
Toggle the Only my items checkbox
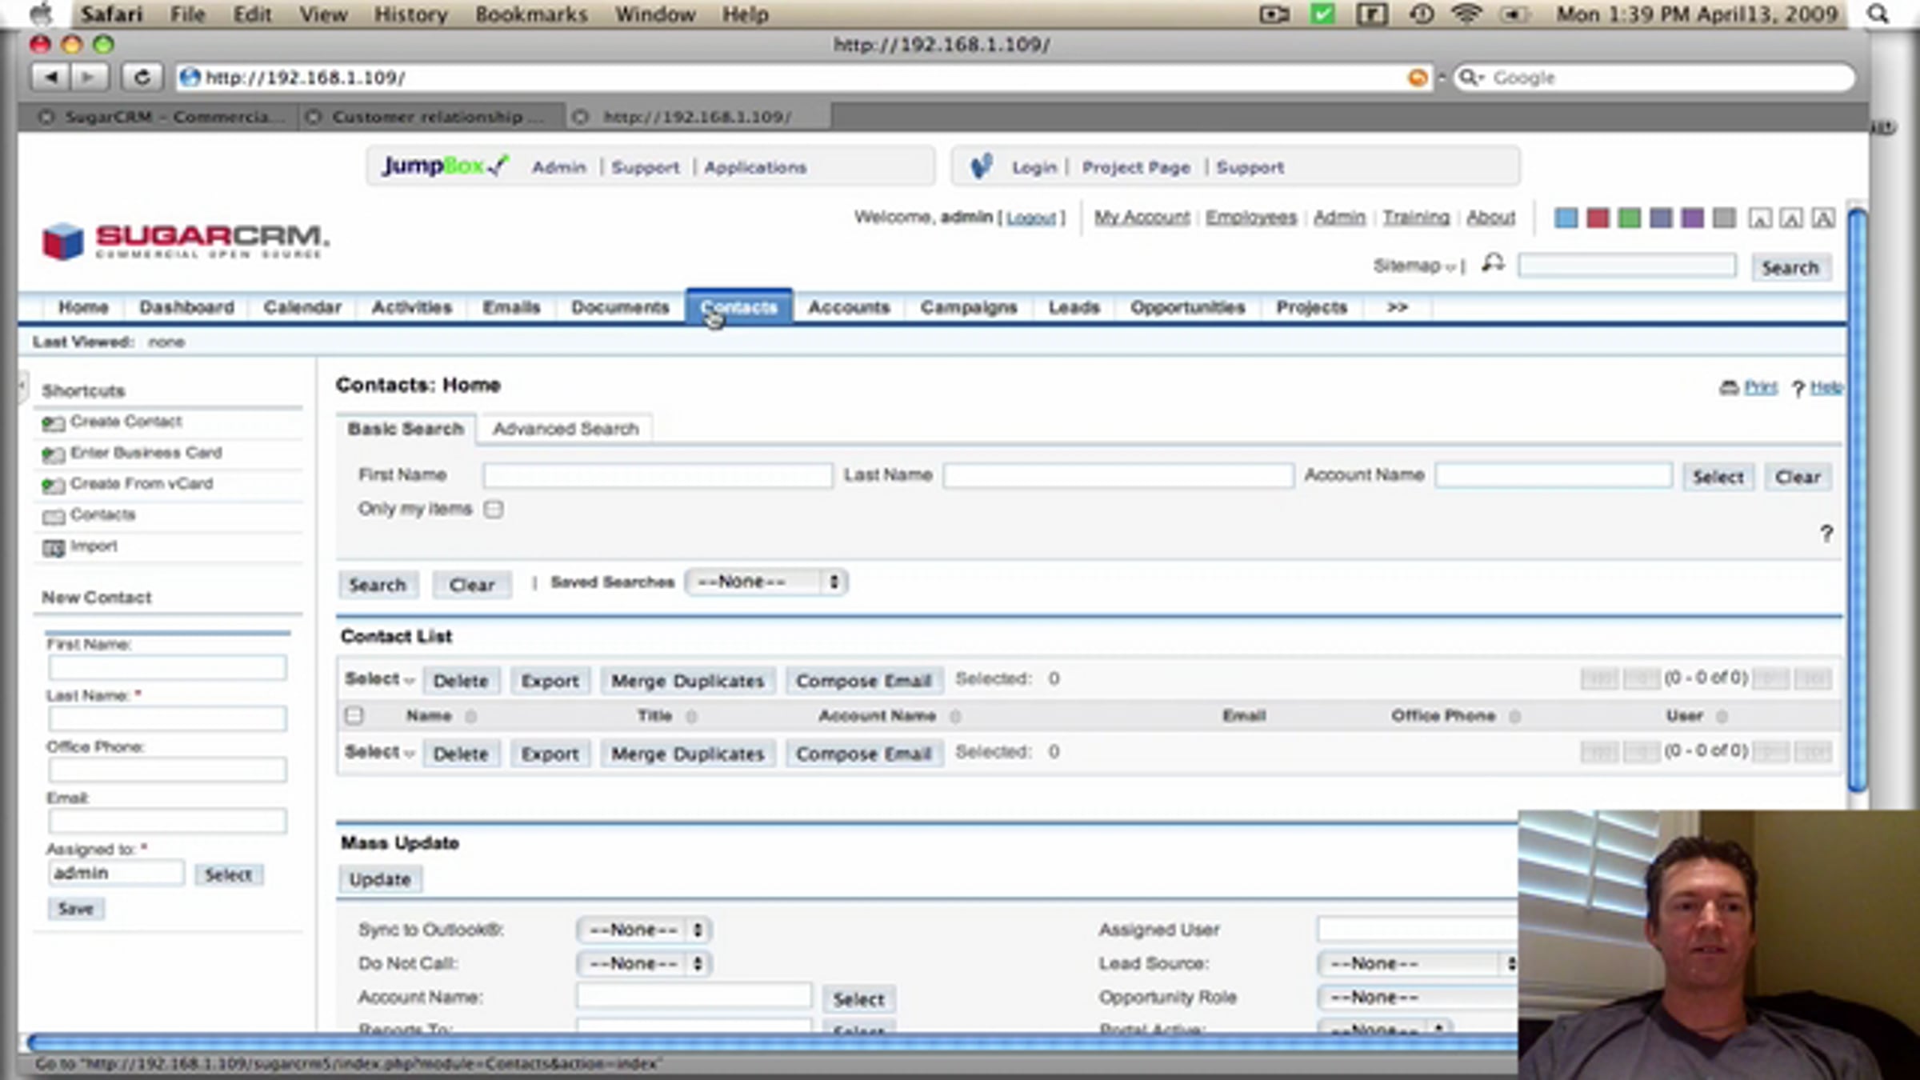(x=494, y=510)
